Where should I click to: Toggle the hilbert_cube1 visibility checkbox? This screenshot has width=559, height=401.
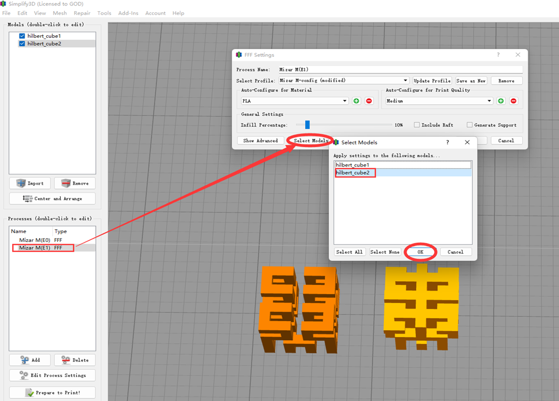click(22, 36)
